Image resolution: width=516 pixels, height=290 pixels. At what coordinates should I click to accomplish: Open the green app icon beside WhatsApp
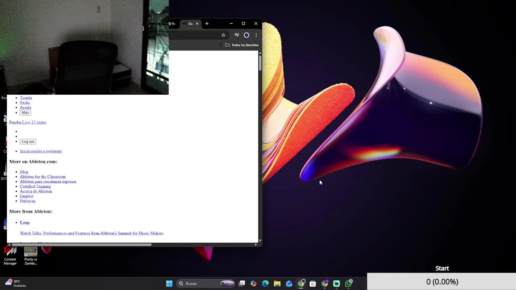pos(337,284)
